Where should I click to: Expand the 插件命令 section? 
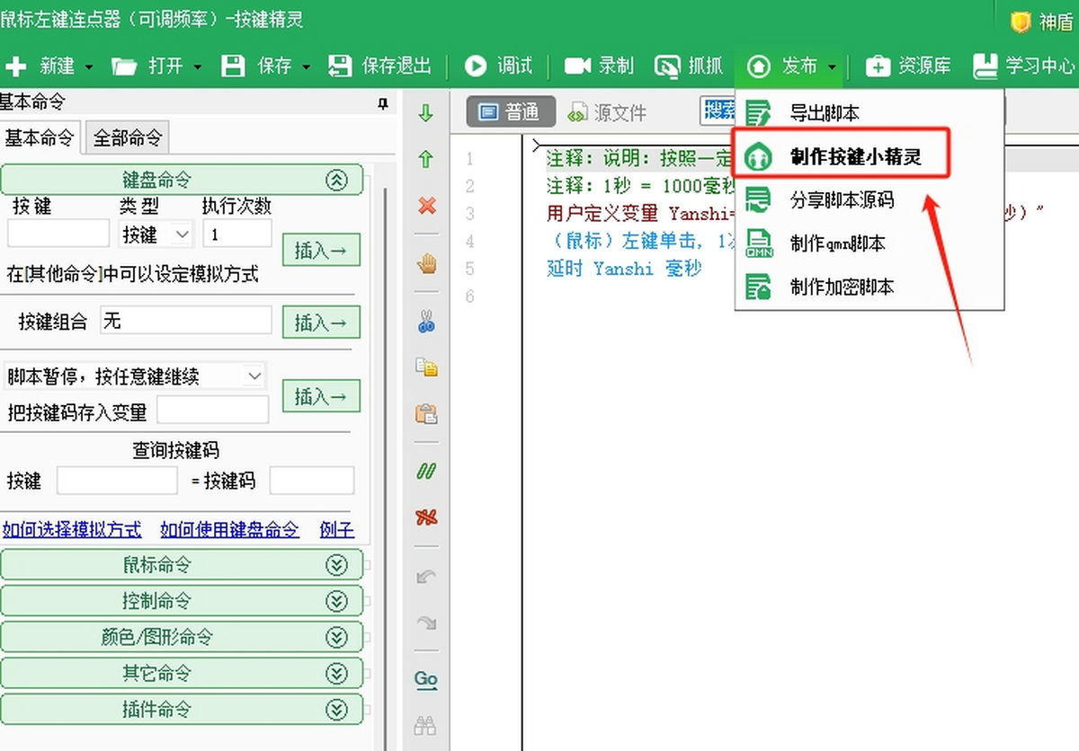pos(336,710)
